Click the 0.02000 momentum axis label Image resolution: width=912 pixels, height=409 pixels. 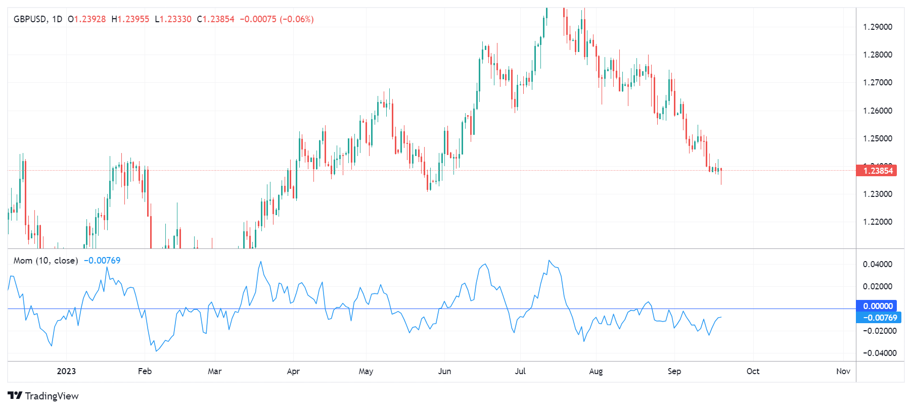878,286
